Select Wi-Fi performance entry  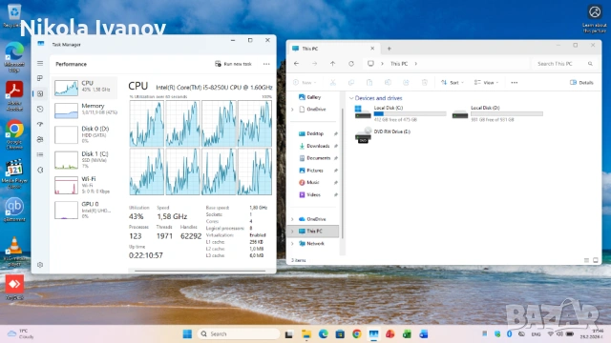coord(85,185)
